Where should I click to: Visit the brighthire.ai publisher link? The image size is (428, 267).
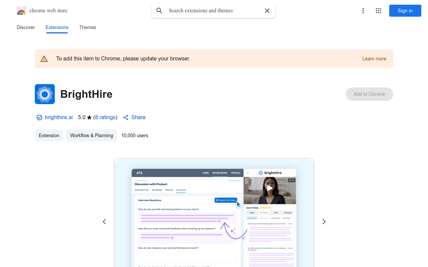(59, 117)
